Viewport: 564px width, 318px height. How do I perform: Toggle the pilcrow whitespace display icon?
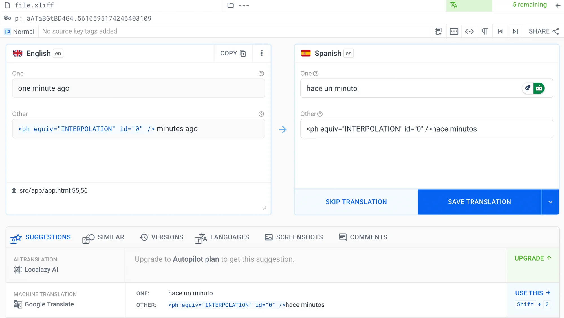pyautogui.click(x=484, y=31)
